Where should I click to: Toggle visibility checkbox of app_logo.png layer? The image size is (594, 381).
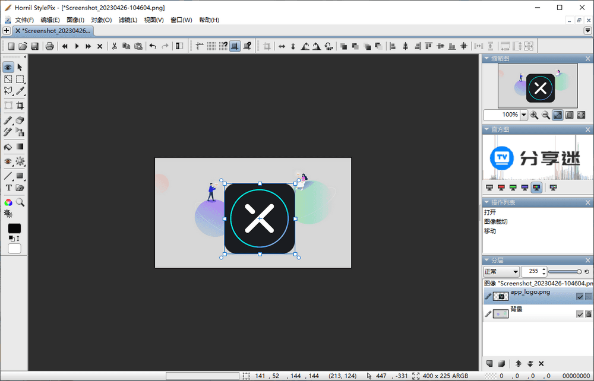tap(580, 297)
